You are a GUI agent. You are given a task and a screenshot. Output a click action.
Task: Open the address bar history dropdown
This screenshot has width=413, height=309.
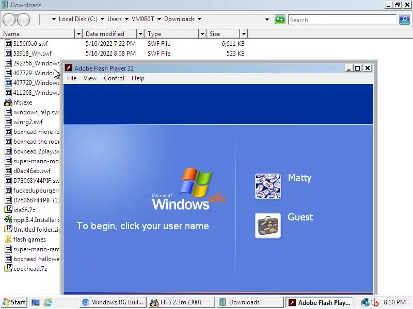(267, 20)
